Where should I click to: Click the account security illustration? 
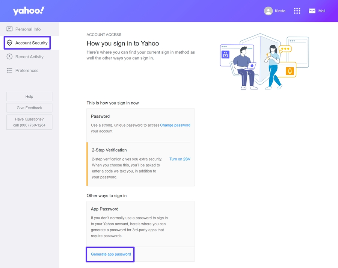[264, 62]
